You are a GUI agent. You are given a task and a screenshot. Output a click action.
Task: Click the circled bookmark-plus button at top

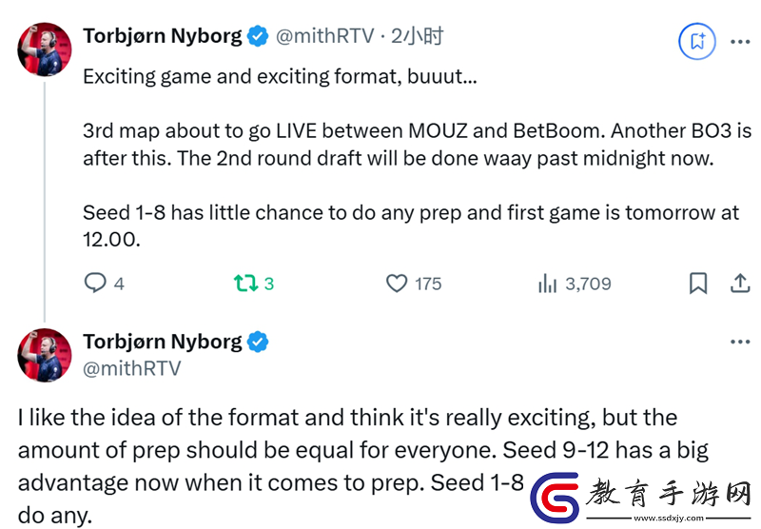[x=697, y=41]
